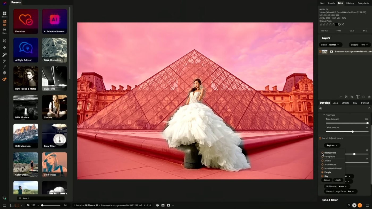Toggle layer visibility for the D4Z2287 layer
This screenshot has height=209, width=372.
pos(320,51)
